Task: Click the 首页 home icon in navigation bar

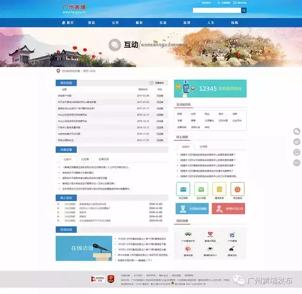Action: (x=68, y=22)
